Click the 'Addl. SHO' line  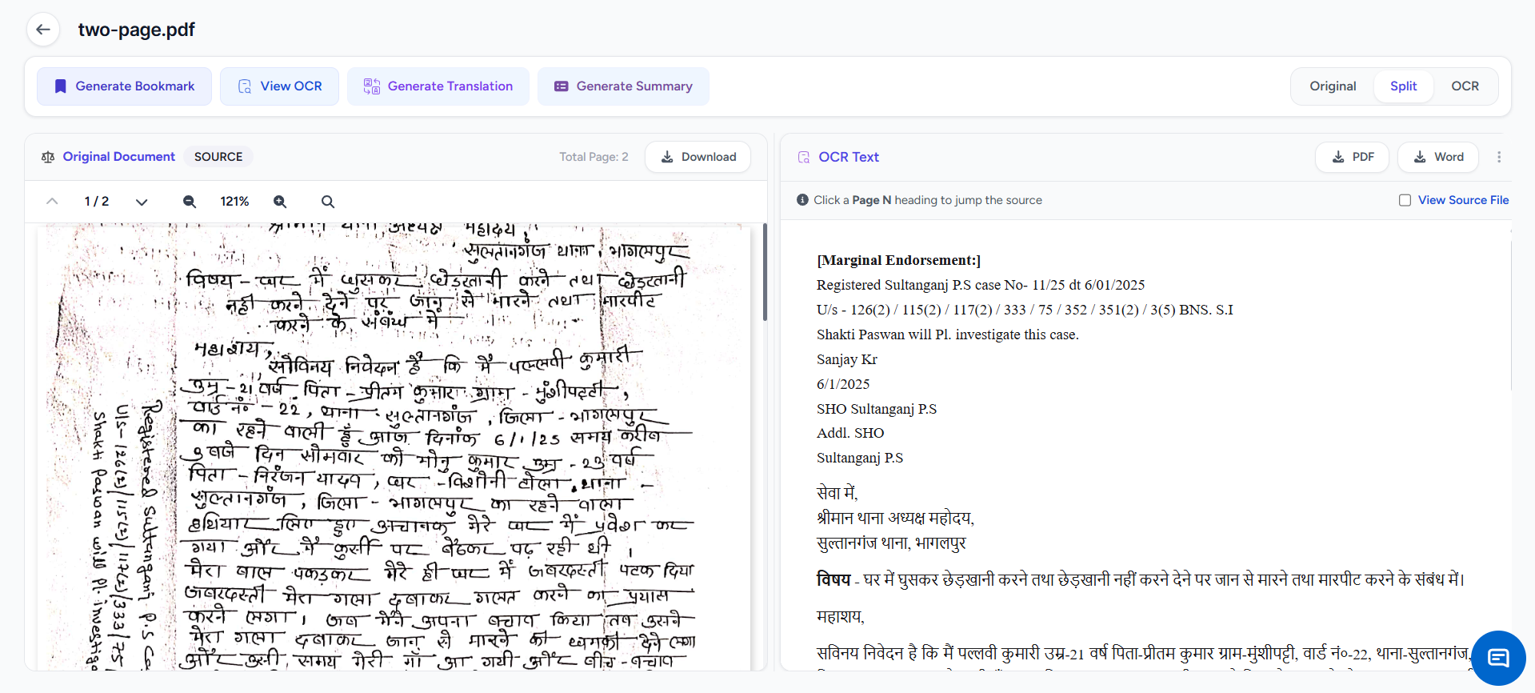850,433
